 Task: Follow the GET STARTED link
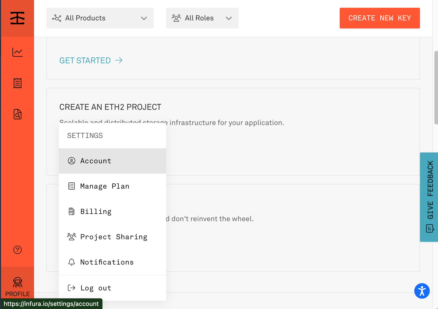(x=91, y=60)
